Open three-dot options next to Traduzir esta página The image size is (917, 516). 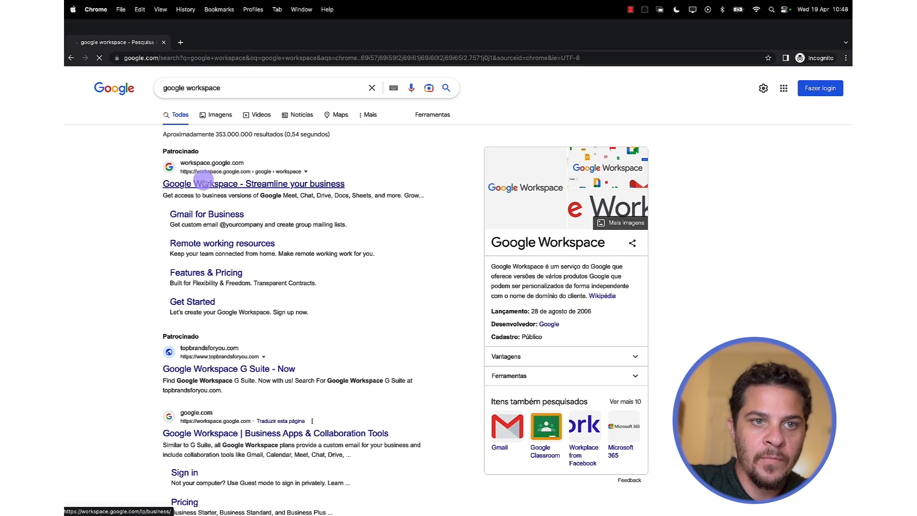(x=312, y=421)
